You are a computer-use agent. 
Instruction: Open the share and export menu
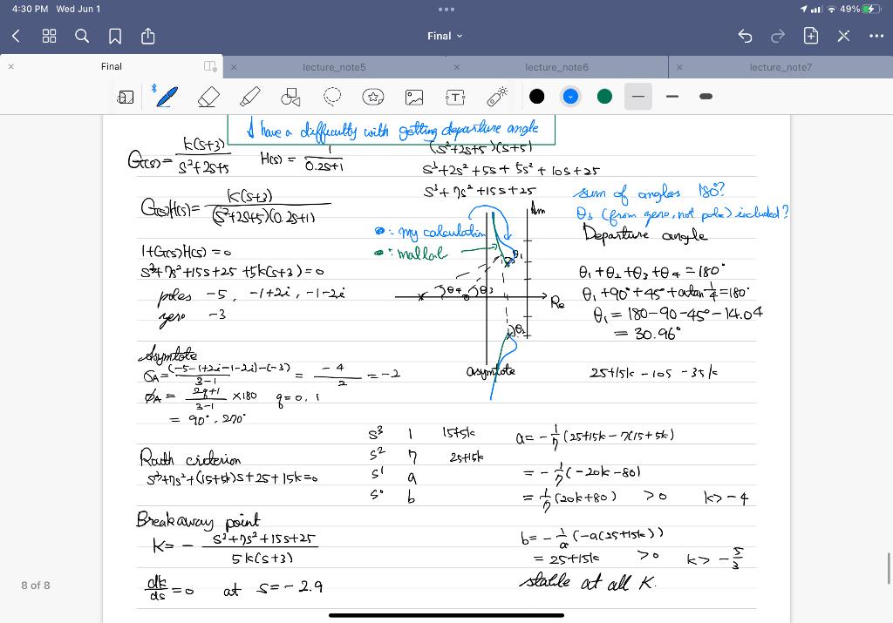pos(148,36)
